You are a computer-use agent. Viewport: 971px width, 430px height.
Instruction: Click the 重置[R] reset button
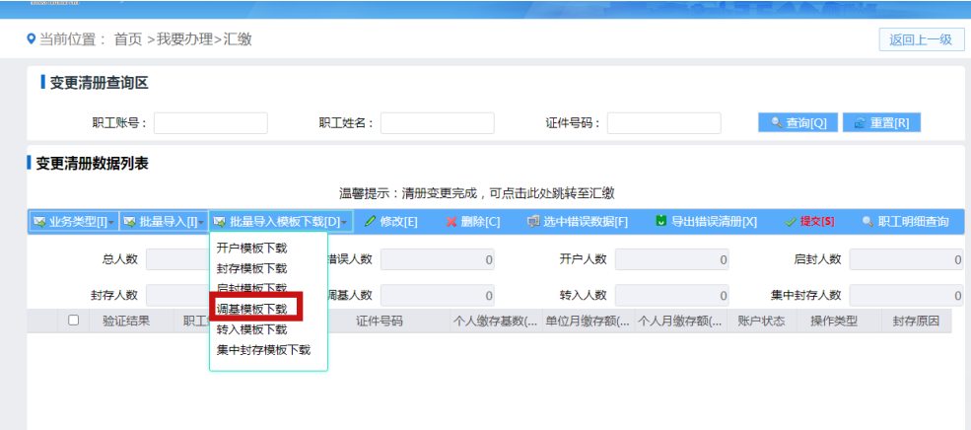pyautogui.click(x=881, y=122)
